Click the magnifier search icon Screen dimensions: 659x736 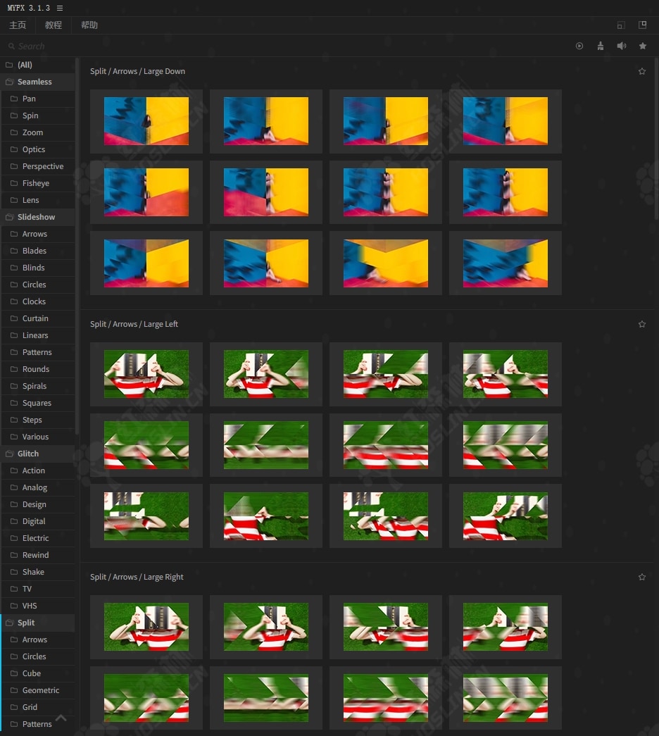point(11,46)
